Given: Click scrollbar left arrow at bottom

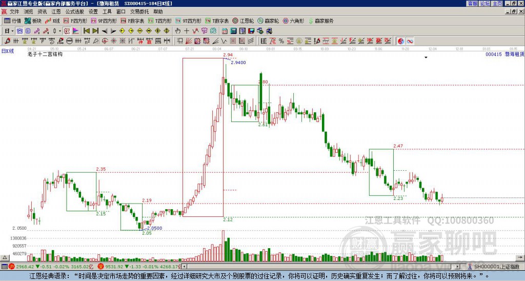Looking at the screenshot, I should tap(185, 267).
